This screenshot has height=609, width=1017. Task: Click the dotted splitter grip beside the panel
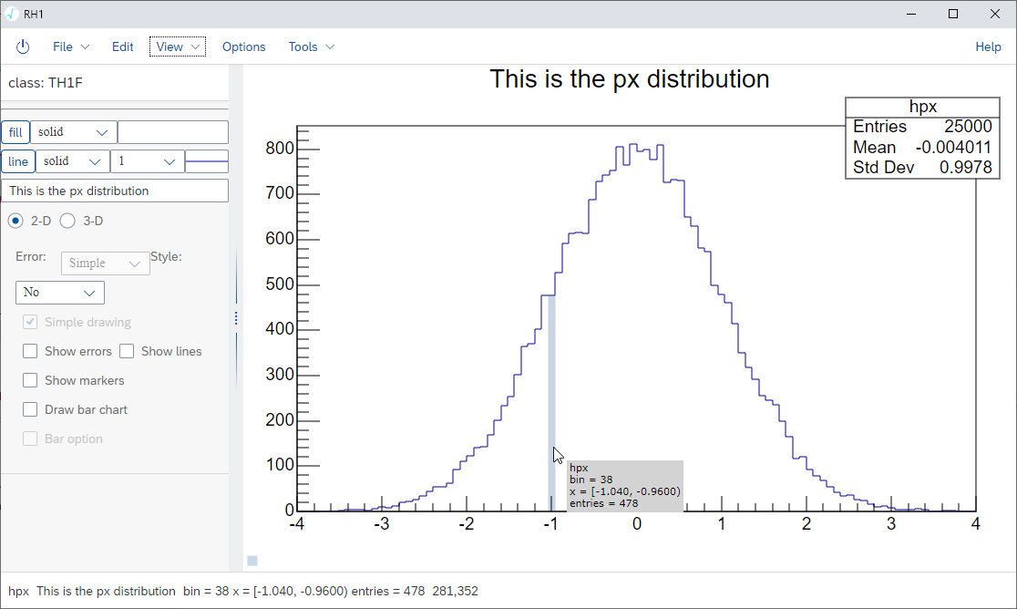click(x=236, y=318)
